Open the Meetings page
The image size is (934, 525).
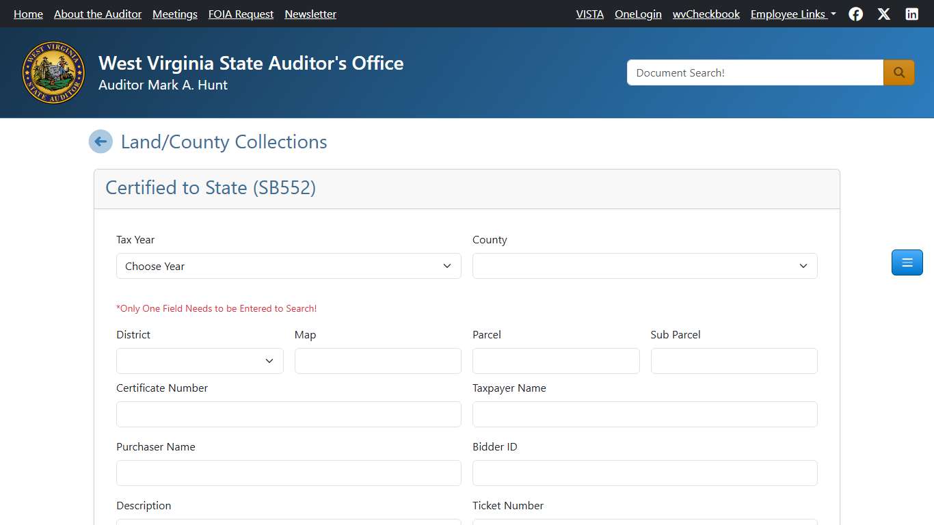(x=174, y=14)
